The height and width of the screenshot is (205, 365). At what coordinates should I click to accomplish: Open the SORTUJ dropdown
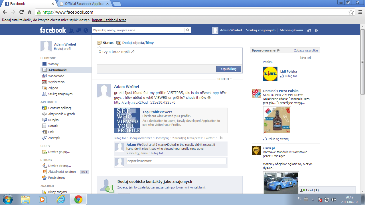[224, 79]
